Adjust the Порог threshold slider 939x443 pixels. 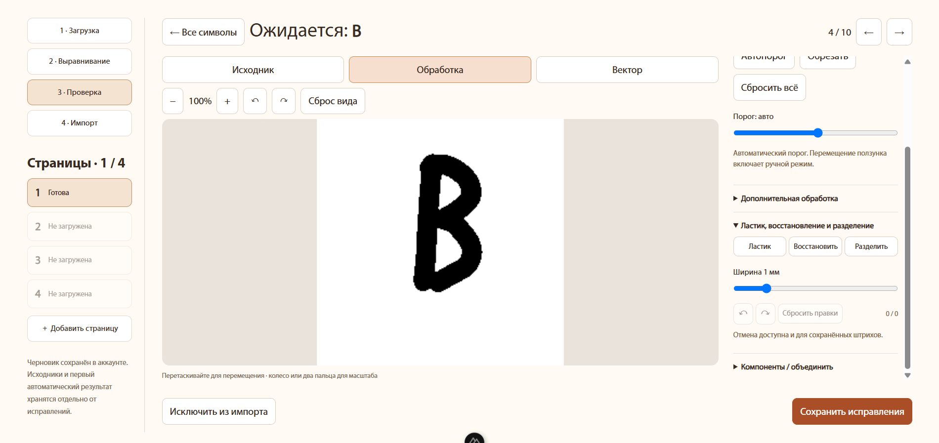pos(815,133)
